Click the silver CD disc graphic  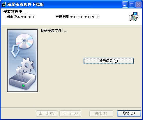tap(24, 41)
